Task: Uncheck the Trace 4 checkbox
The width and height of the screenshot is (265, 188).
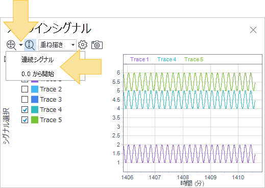Action: 25,110
